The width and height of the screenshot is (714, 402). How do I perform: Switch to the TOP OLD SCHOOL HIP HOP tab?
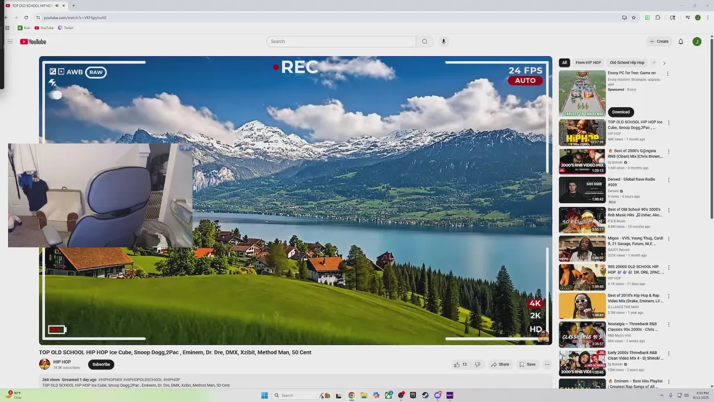[35, 6]
